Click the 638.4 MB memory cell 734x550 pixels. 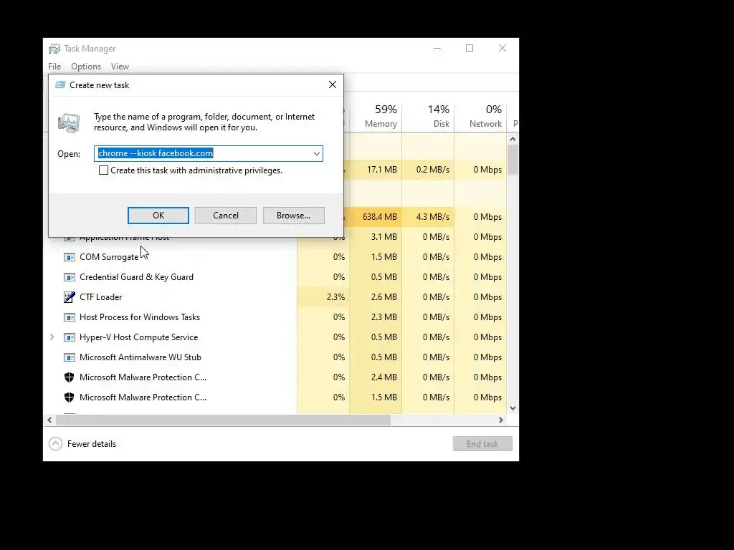[376, 216]
